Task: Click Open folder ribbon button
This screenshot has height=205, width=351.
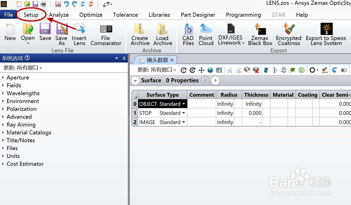Action: coord(28,34)
